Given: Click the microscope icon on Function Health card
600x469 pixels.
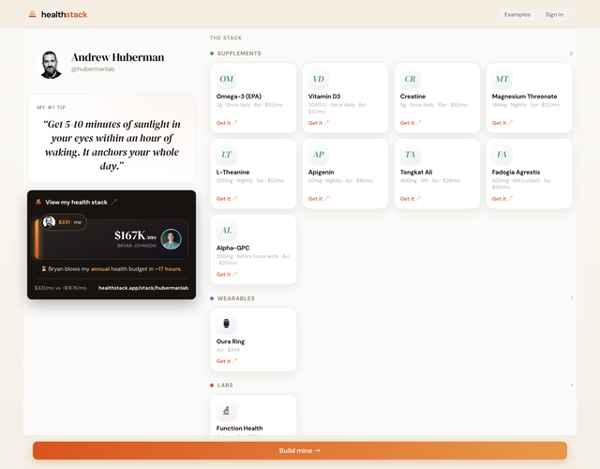Looking at the screenshot, I should (x=226, y=411).
